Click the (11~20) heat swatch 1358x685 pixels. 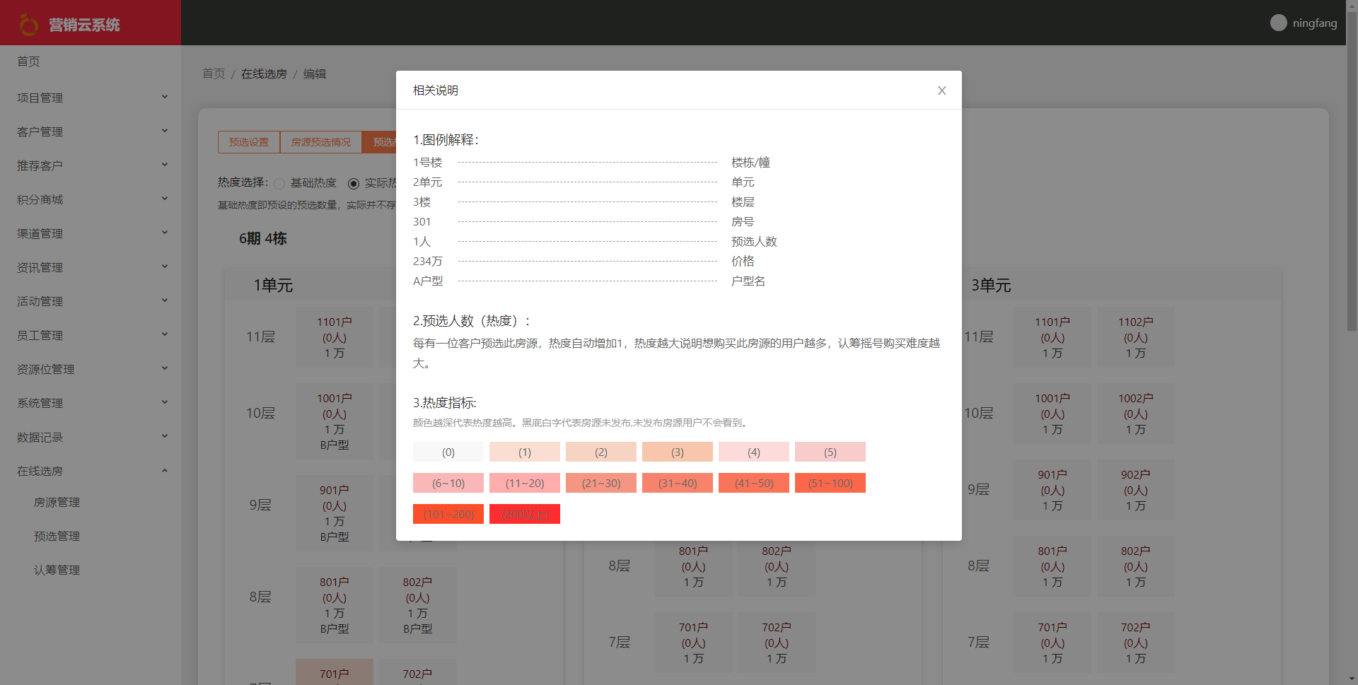(x=525, y=483)
